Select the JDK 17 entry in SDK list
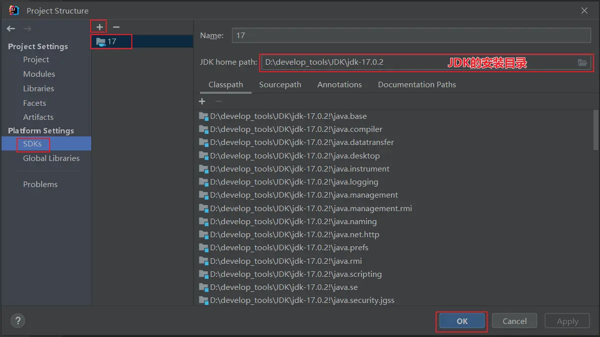Image resolution: width=600 pixels, height=337 pixels. tap(111, 42)
